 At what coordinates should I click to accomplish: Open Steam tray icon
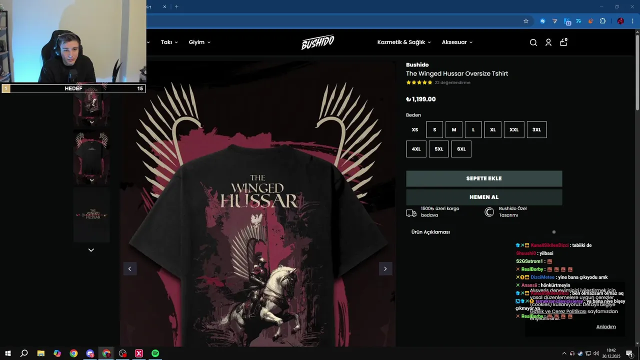coord(580,353)
